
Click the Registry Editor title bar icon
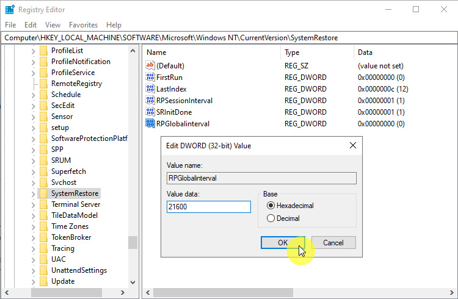click(x=10, y=10)
